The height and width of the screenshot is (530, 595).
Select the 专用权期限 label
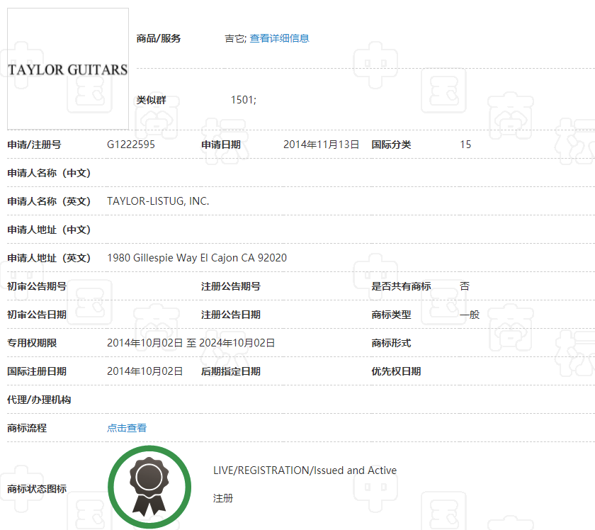[32, 343]
